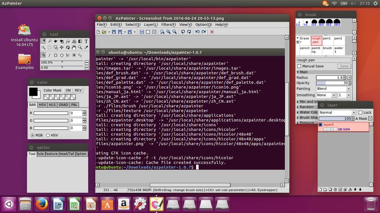
Task: Click the Redo arrow in toolbar
Action: click(204, 32)
